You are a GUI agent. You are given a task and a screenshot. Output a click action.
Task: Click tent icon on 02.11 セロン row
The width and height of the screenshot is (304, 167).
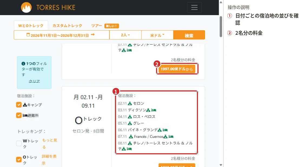click(x=130, y=103)
